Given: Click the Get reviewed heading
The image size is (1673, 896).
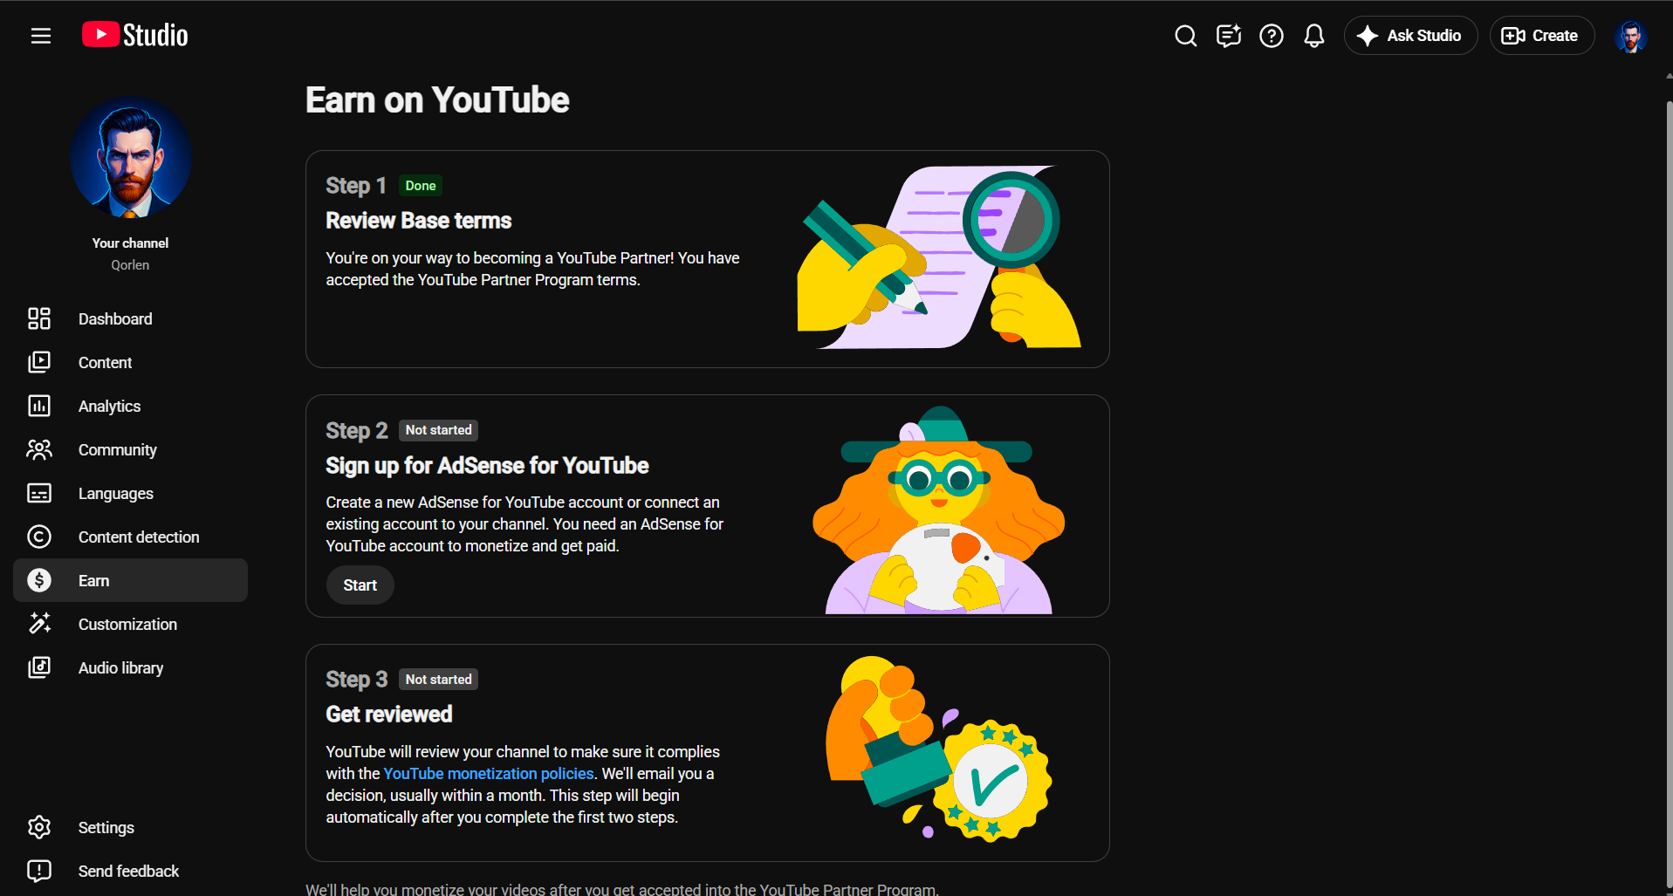Looking at the screenshot, I should point(389,715).
